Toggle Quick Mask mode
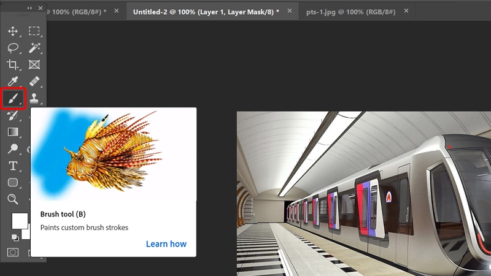 coord(13,252)
